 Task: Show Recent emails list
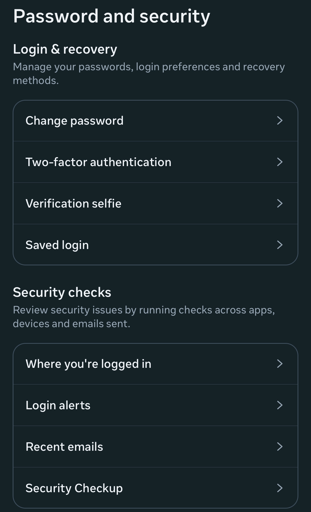[64, 447]
